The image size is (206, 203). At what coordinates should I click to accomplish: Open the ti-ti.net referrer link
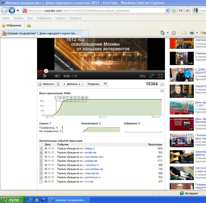coord(89,182)
